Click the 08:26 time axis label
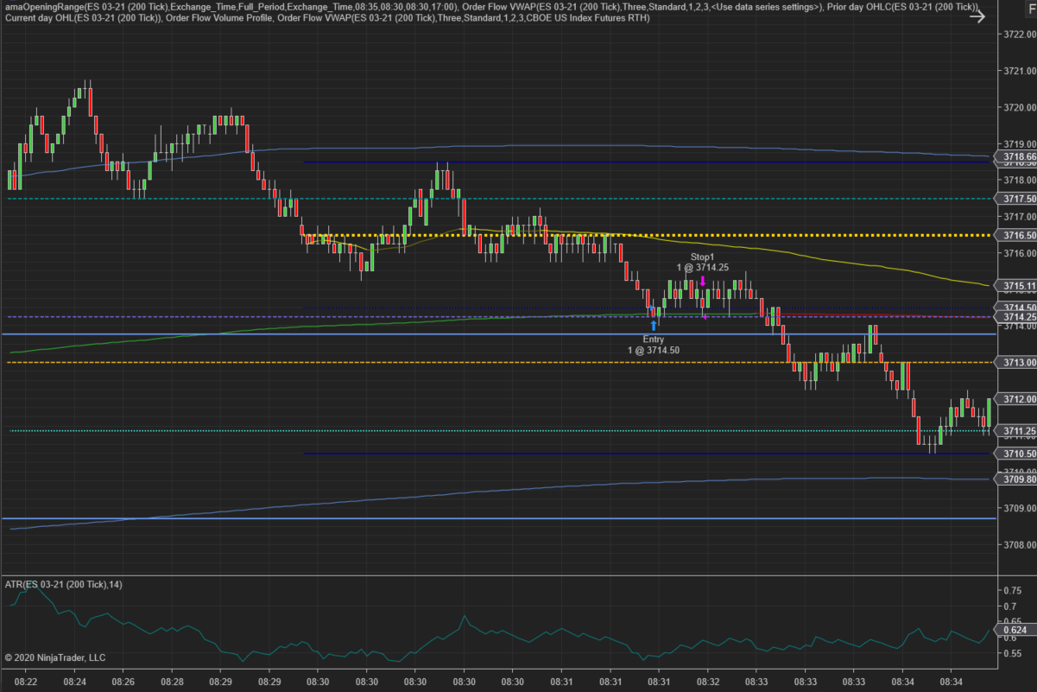The height and width of the screenshot is (692, 1037). tap(123, 682)
